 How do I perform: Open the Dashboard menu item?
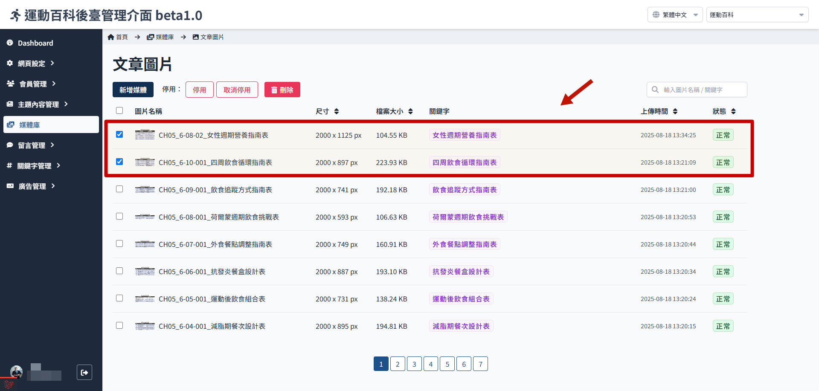coord(51,43)
